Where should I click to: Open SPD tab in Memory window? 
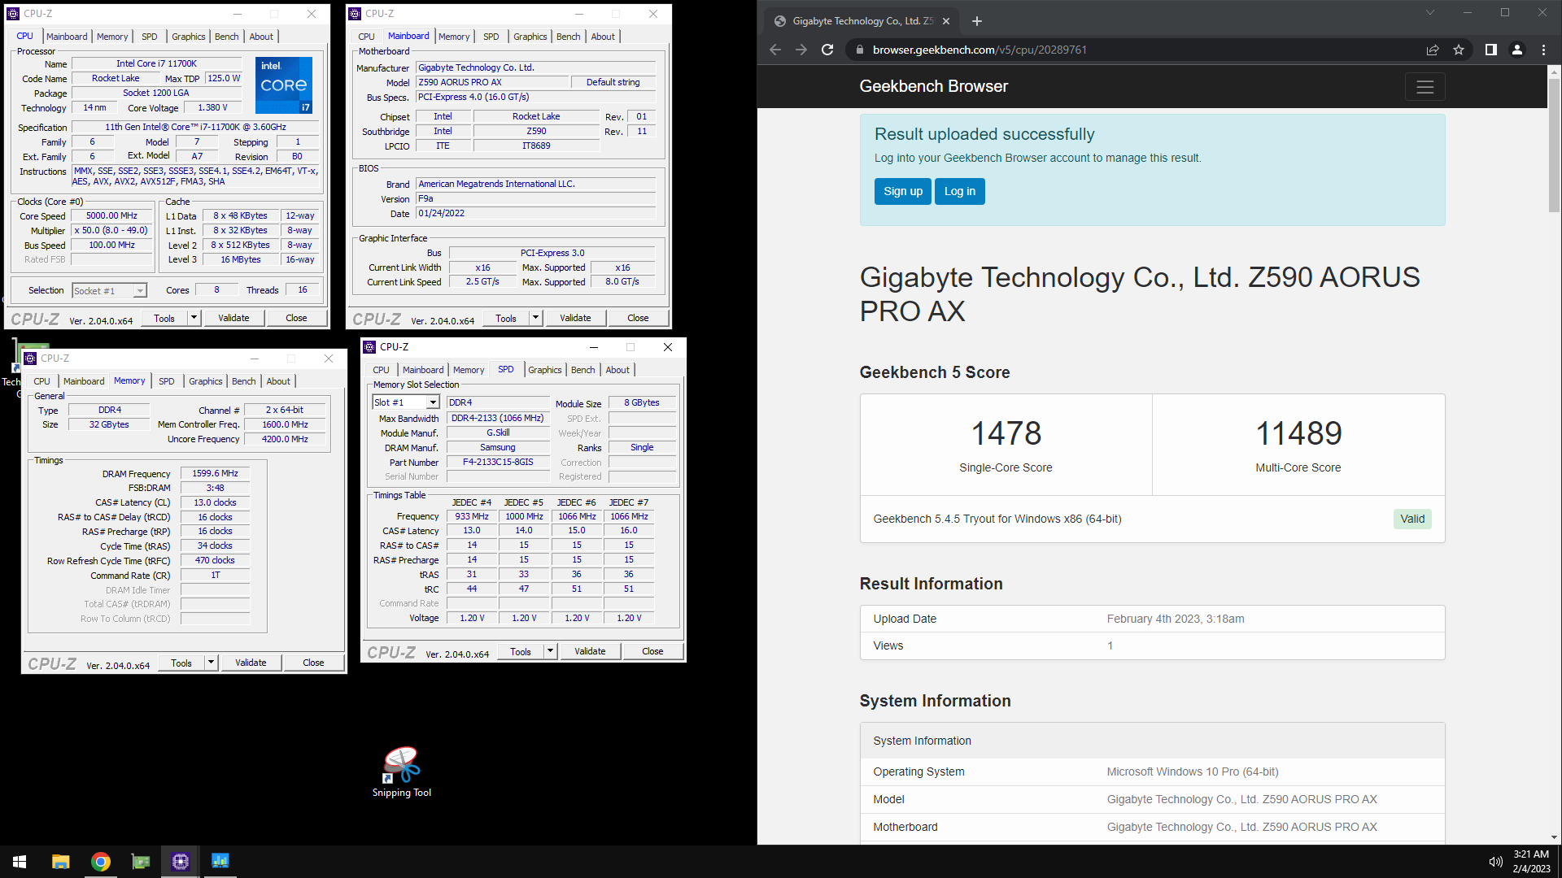[x=166, y=381]
